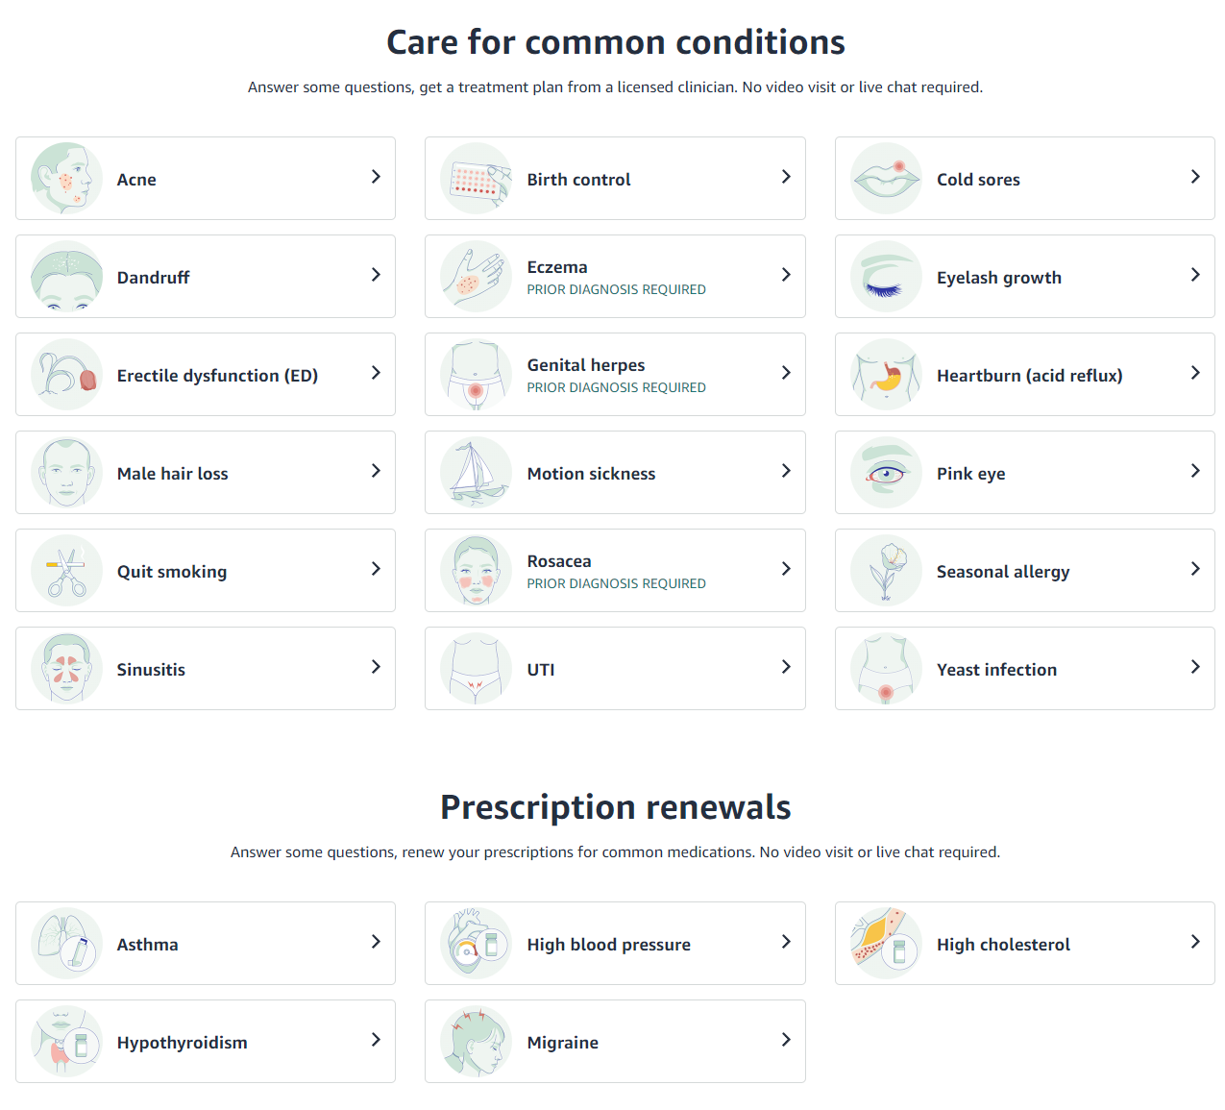This screenshot has width=1225, height=1110.
Task: Click the Motion sickness sailboat icon
Action: [476, 473]
